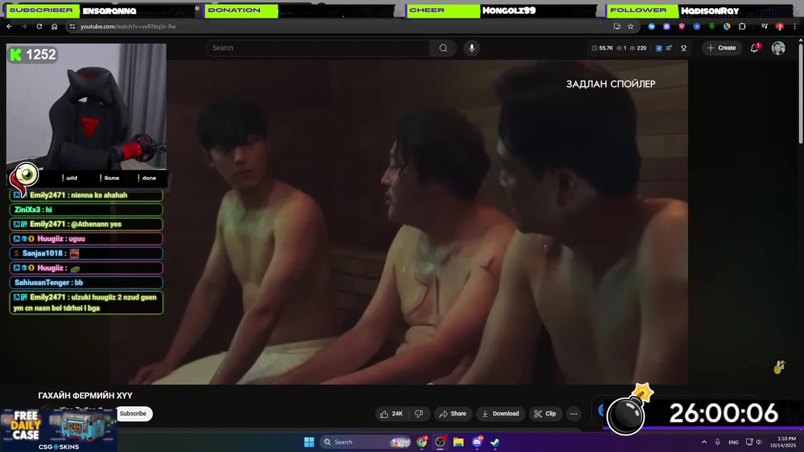Image resolution: width=804 pixels, height=452 pixels.
Task: Click the install app icon in address bar
Action: [x=617, y=26]
